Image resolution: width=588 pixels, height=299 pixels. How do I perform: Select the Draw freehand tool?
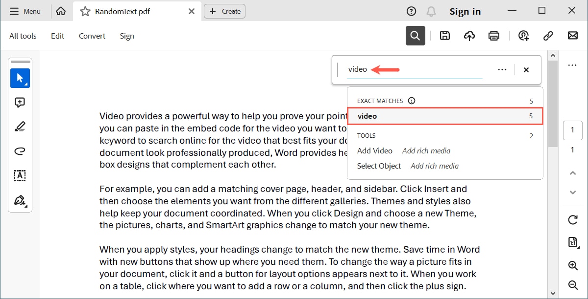coord(20,151)
